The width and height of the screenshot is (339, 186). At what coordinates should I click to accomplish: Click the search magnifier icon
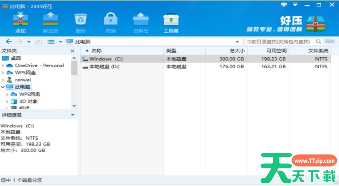pyautogui.click(x=319, y=41)
